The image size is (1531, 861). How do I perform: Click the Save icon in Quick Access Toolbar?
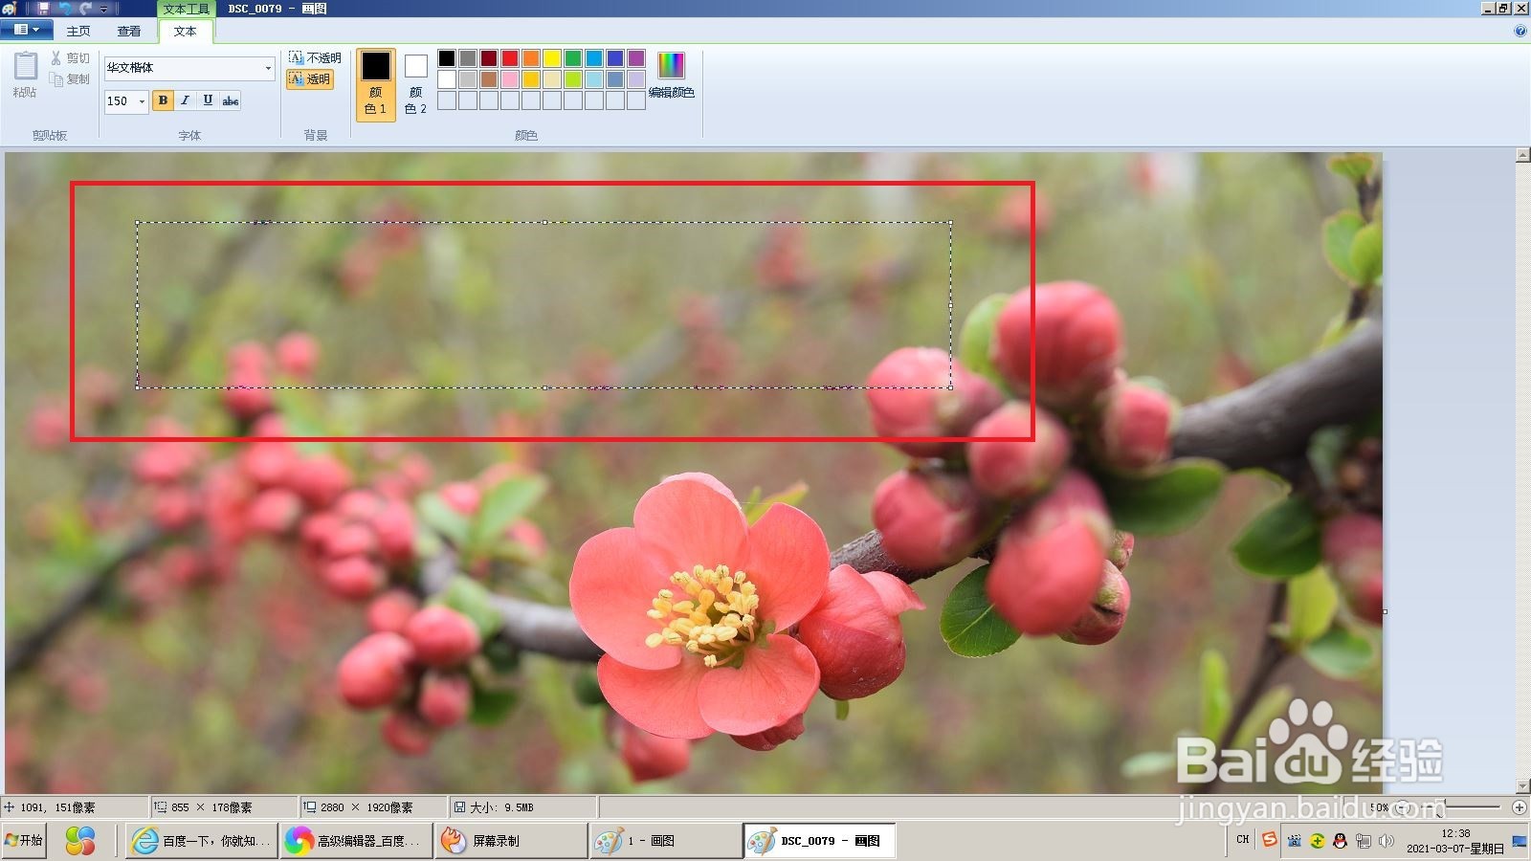43,9
